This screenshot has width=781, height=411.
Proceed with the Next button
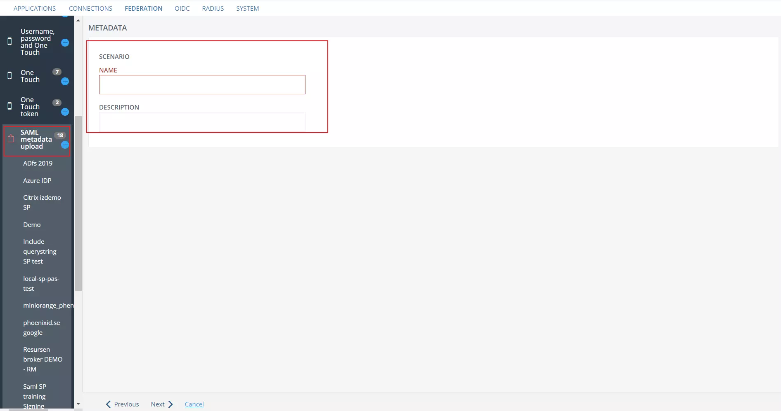[x=162, y=404]
